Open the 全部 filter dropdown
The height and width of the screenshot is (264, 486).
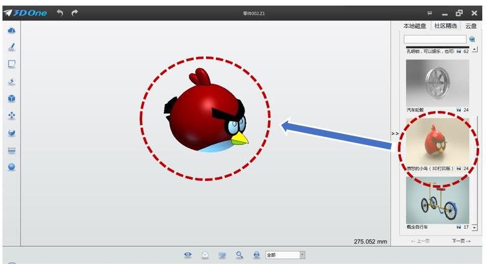pos(302,254)
